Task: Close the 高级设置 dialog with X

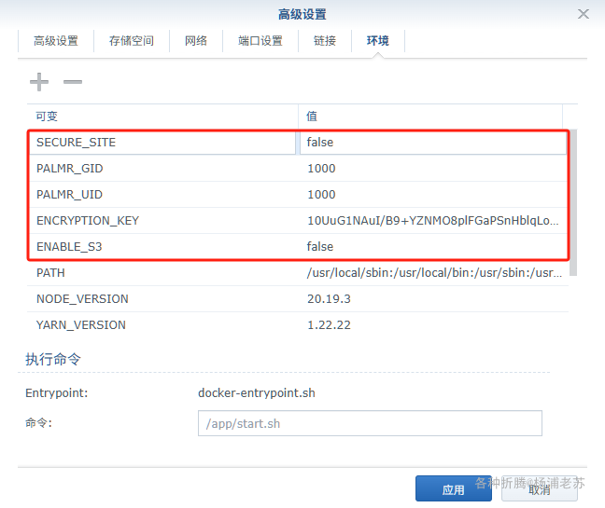Action: coord(583,14)
